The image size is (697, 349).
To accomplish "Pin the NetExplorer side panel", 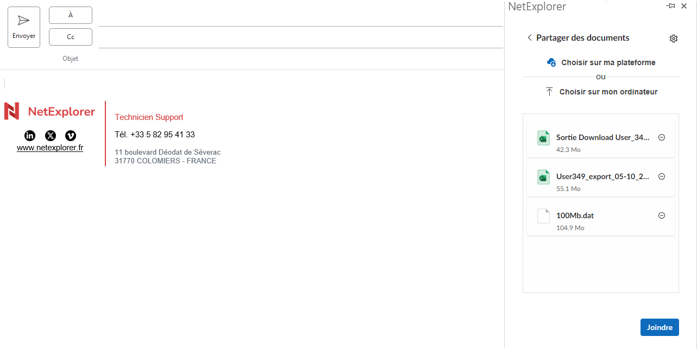I will click(x=671, y=6).
